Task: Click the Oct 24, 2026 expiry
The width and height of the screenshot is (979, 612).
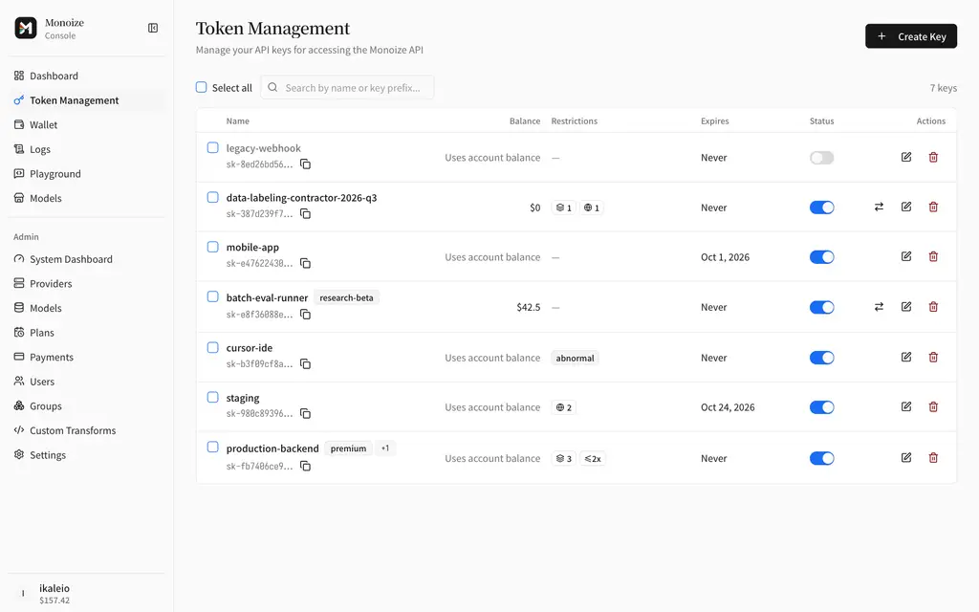Action: (x=728, y=407)
